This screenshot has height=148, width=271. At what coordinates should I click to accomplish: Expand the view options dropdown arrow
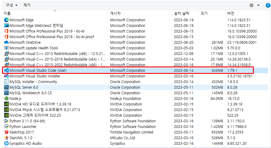[x=258, y=5]
